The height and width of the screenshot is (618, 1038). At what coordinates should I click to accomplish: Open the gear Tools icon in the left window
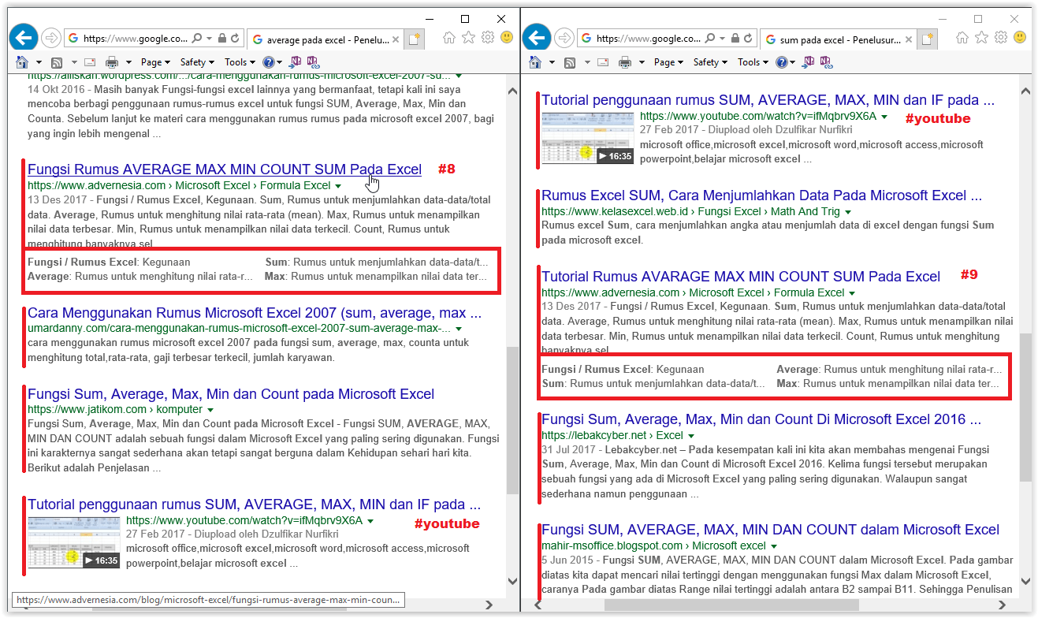click(x=488, y=37)
